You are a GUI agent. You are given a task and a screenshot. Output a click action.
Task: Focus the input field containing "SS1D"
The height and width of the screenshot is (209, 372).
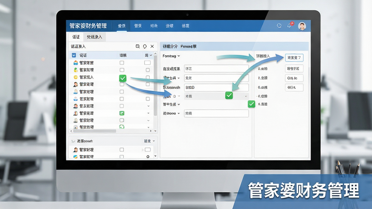pos(217,87)
